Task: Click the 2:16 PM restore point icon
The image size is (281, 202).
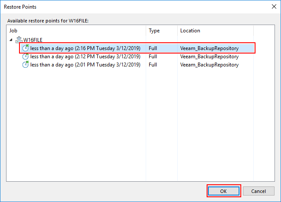Action: 26,48
